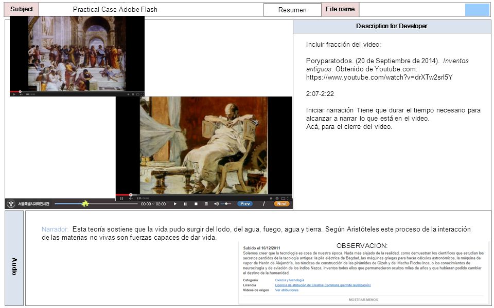Click the 'Narrador:' label in the audio section
The width and height of the screenshot is (494, 308).
click(55, 229)
